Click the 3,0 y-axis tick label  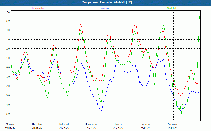8,40
